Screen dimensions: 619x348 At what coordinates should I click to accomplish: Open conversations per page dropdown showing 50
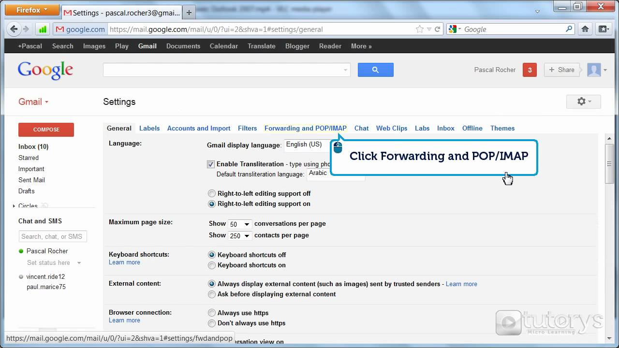240,224
